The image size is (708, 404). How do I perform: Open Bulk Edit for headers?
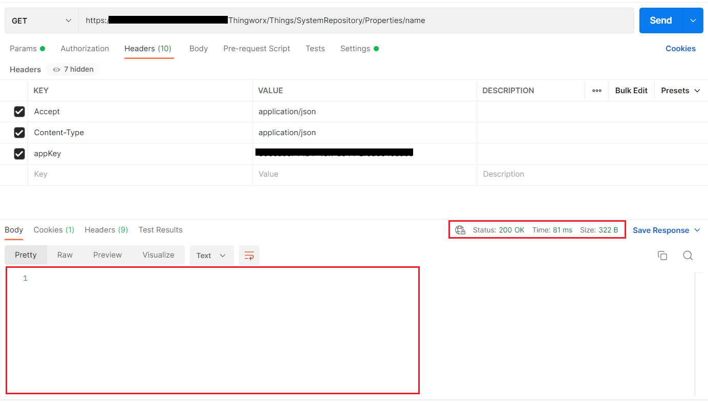631,90
